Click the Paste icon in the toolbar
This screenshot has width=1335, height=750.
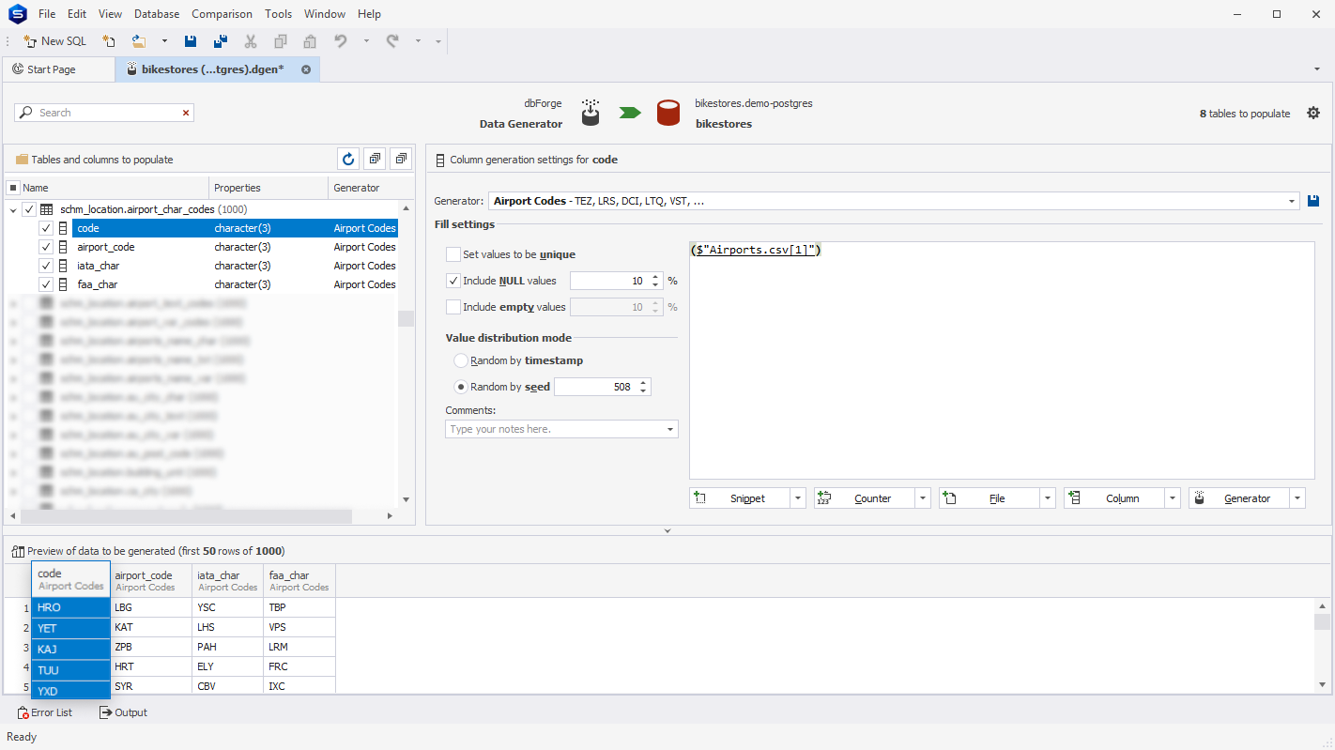pyautogui.click(x=309, y=41)
